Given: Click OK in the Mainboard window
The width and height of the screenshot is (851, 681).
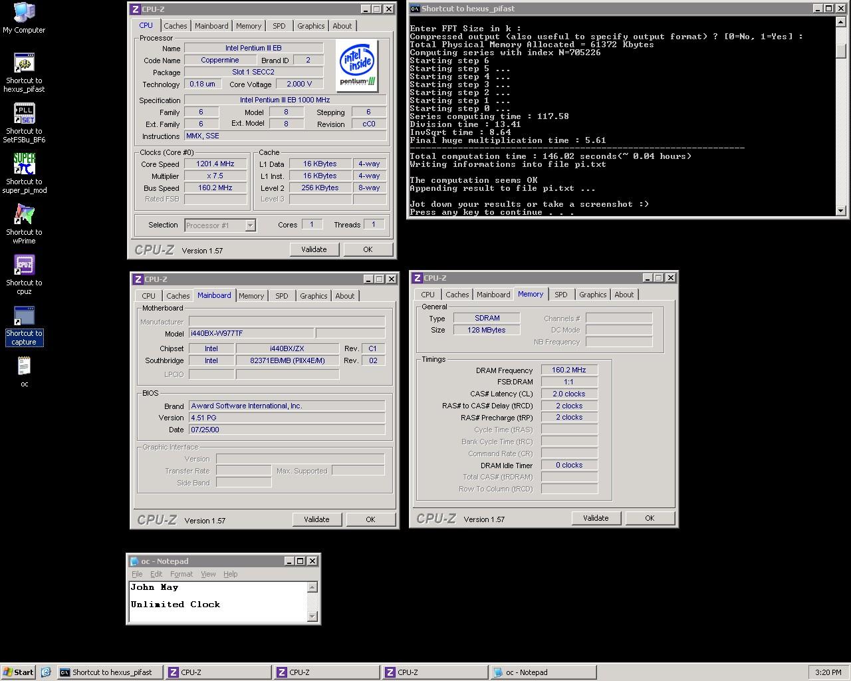Looking at the screenshot, I should pyautogui.click(x=370, y=519).
